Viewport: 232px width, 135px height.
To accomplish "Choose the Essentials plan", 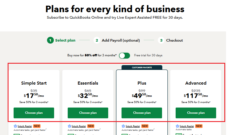I will point(88,113).
